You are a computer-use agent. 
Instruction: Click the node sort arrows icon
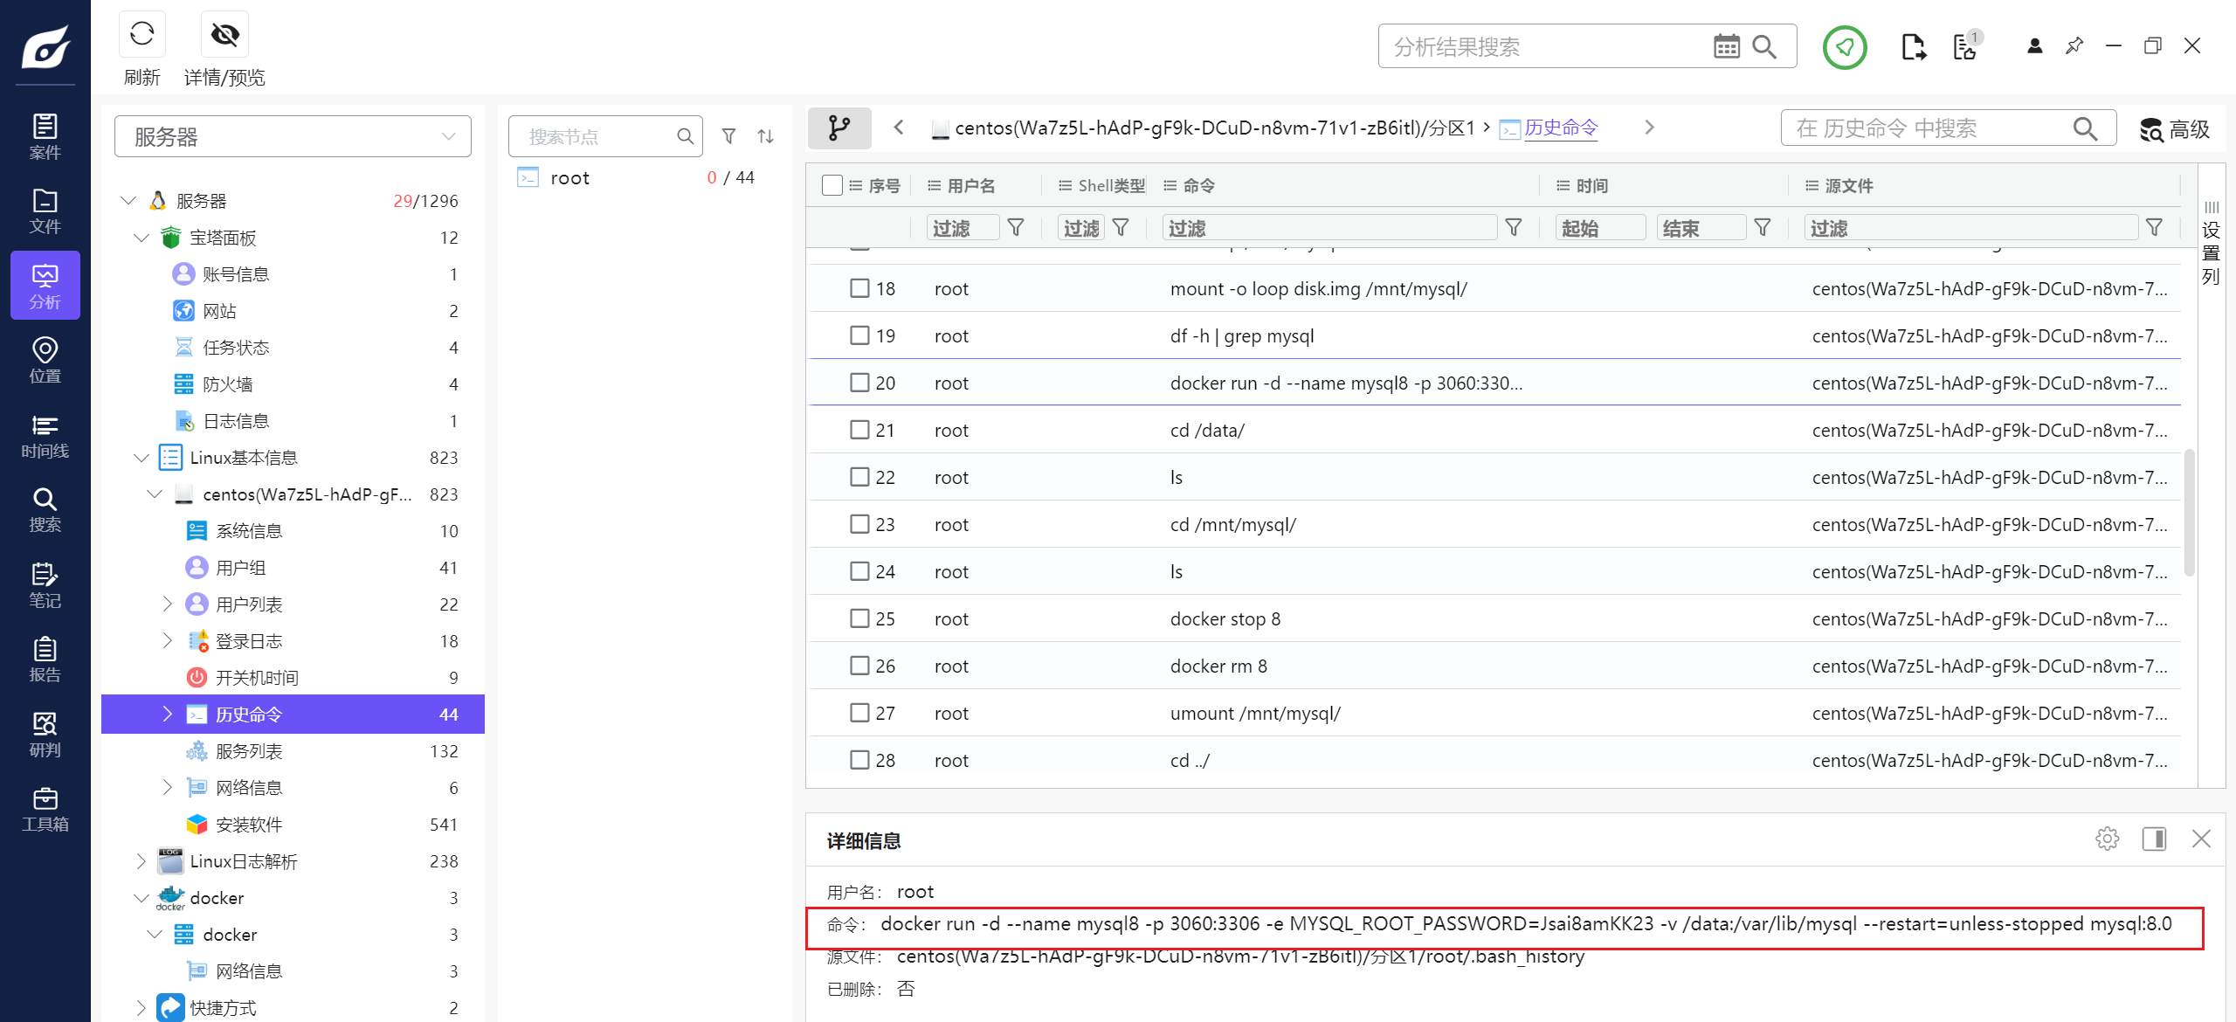point(765,136)
